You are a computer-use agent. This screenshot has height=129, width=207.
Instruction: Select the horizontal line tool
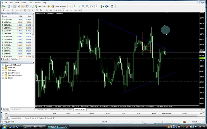pyautogui.click(x=17, y=10)
